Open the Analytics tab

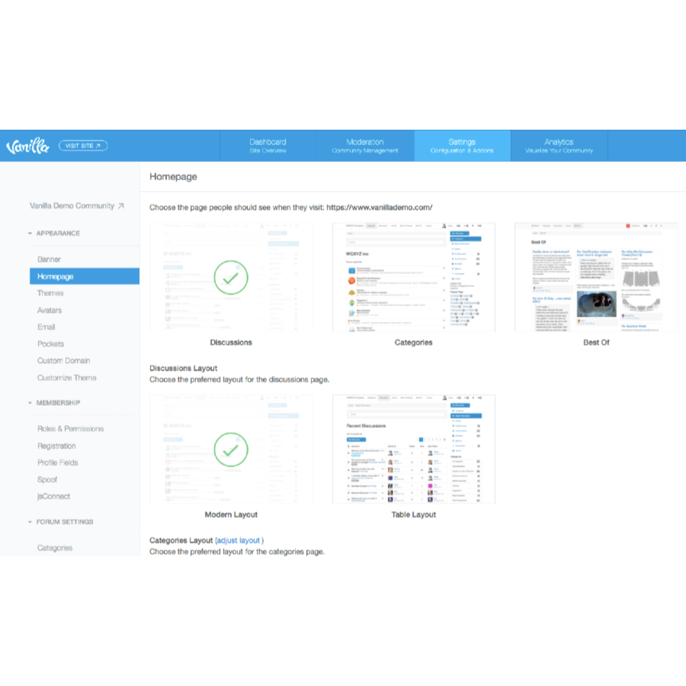pyautogui.click(x=559, y=146)
